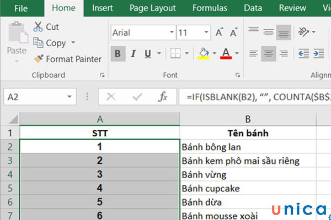This screenshot has width=331, height=220.
Task: Apply the yellow Fill Color
Action: click(203, 54)
